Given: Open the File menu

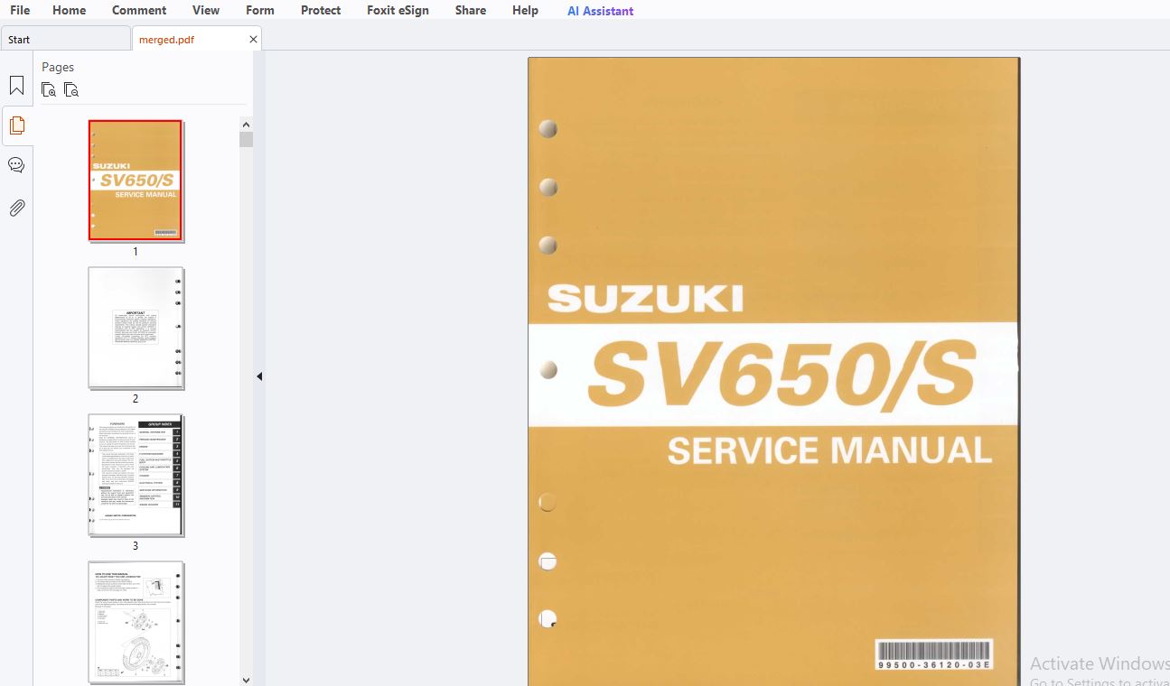Looking at the screenshot, I should [x=20, y=10].
